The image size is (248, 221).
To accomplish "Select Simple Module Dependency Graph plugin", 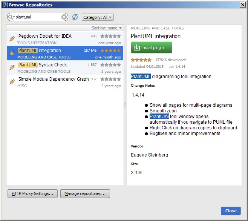I will coord(65,82).
